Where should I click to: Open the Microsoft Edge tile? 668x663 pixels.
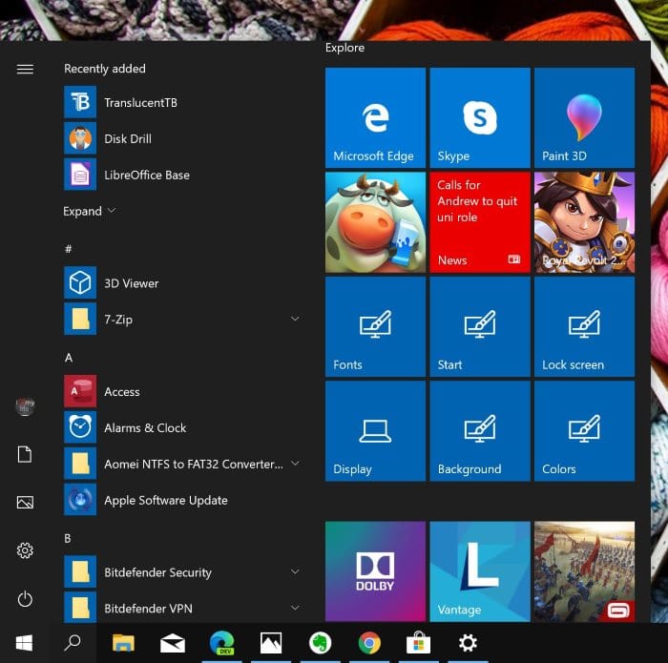(375, 117)
